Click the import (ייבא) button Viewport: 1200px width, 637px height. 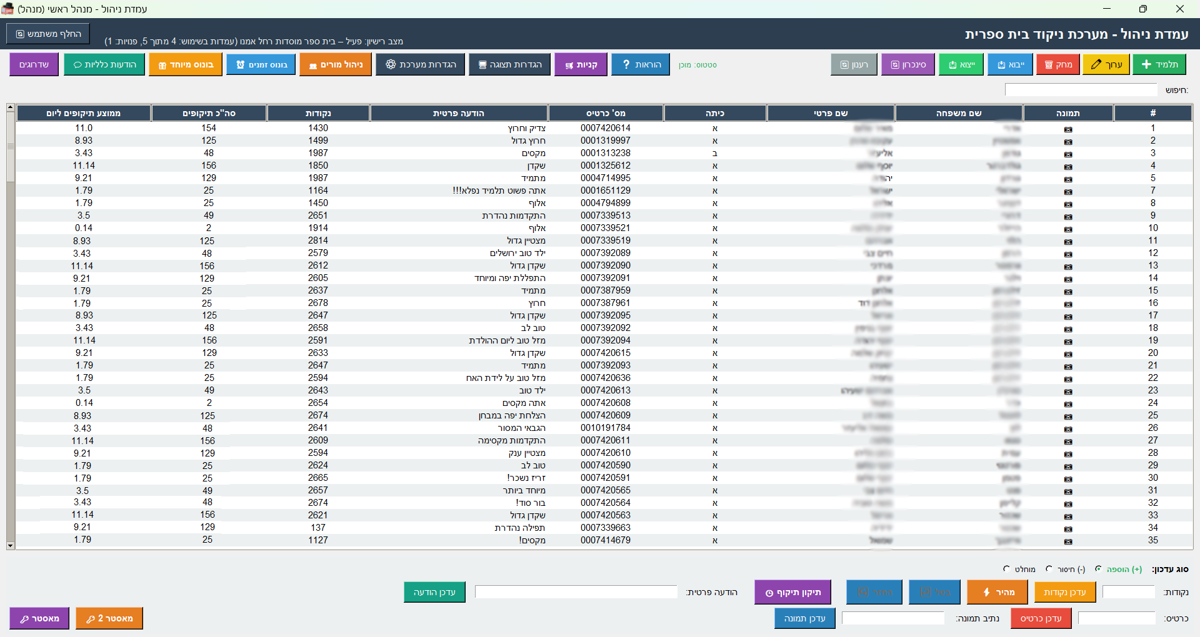(1010, 64)
